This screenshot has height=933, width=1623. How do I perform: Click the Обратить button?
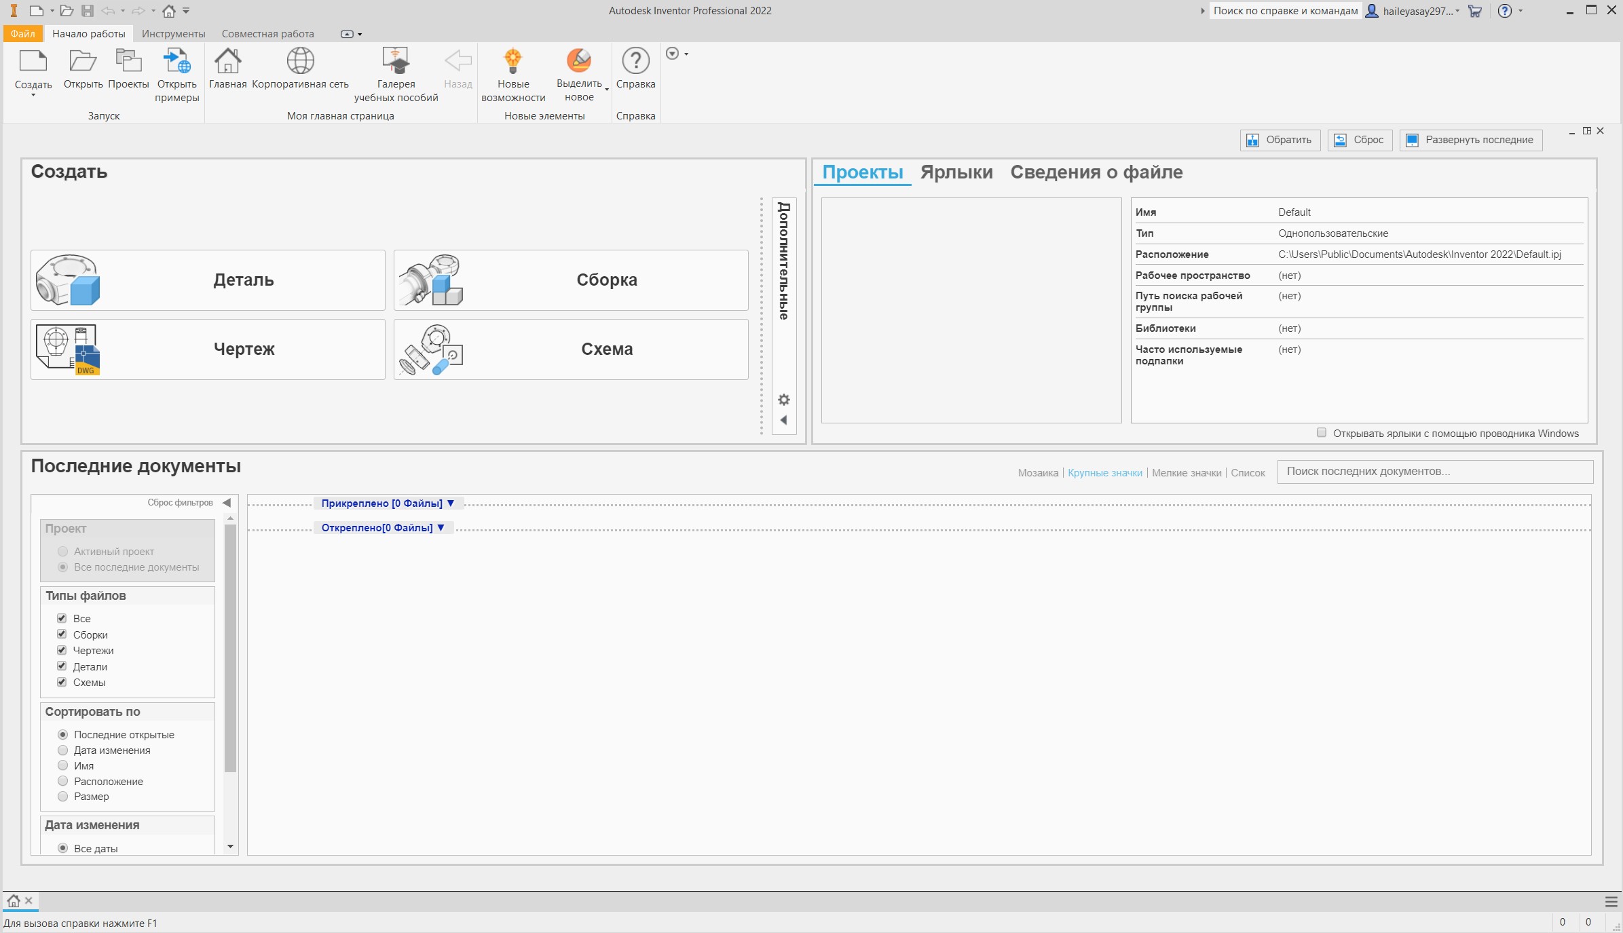tap(1280, 140)
